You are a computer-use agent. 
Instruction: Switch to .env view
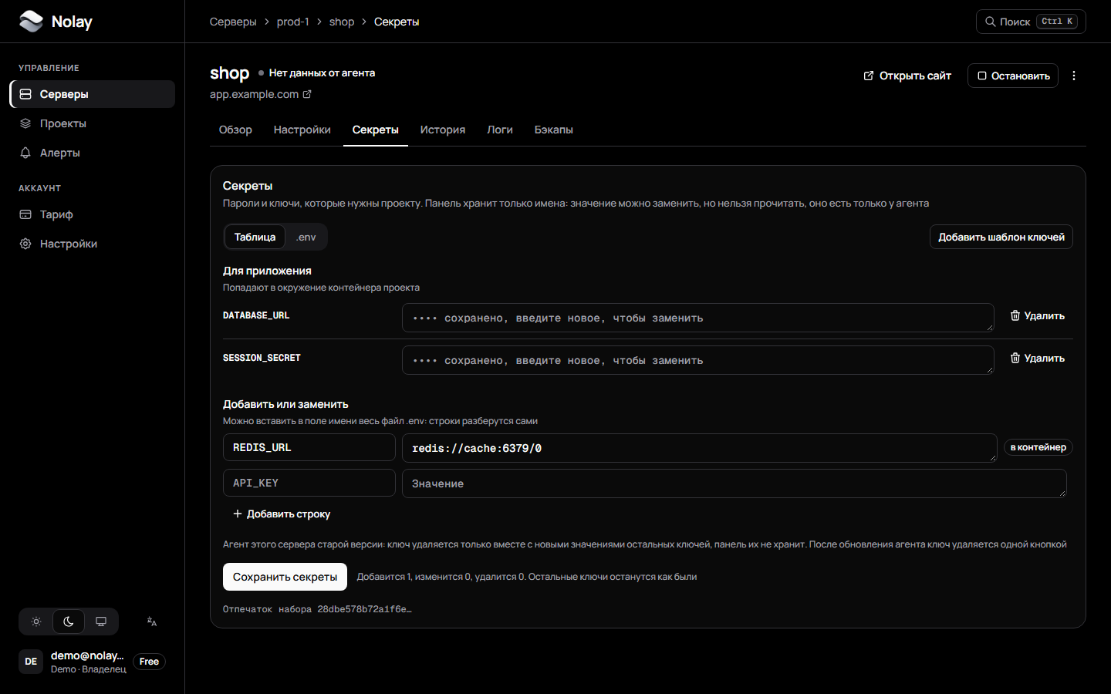coord(306,237)
